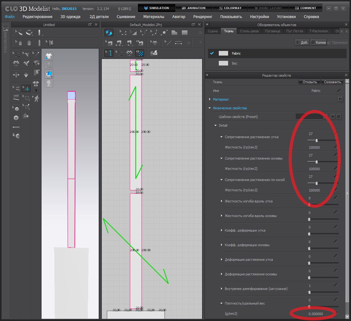Toggle blue texture surface display button
351x321 pixels.
point(49,74)
